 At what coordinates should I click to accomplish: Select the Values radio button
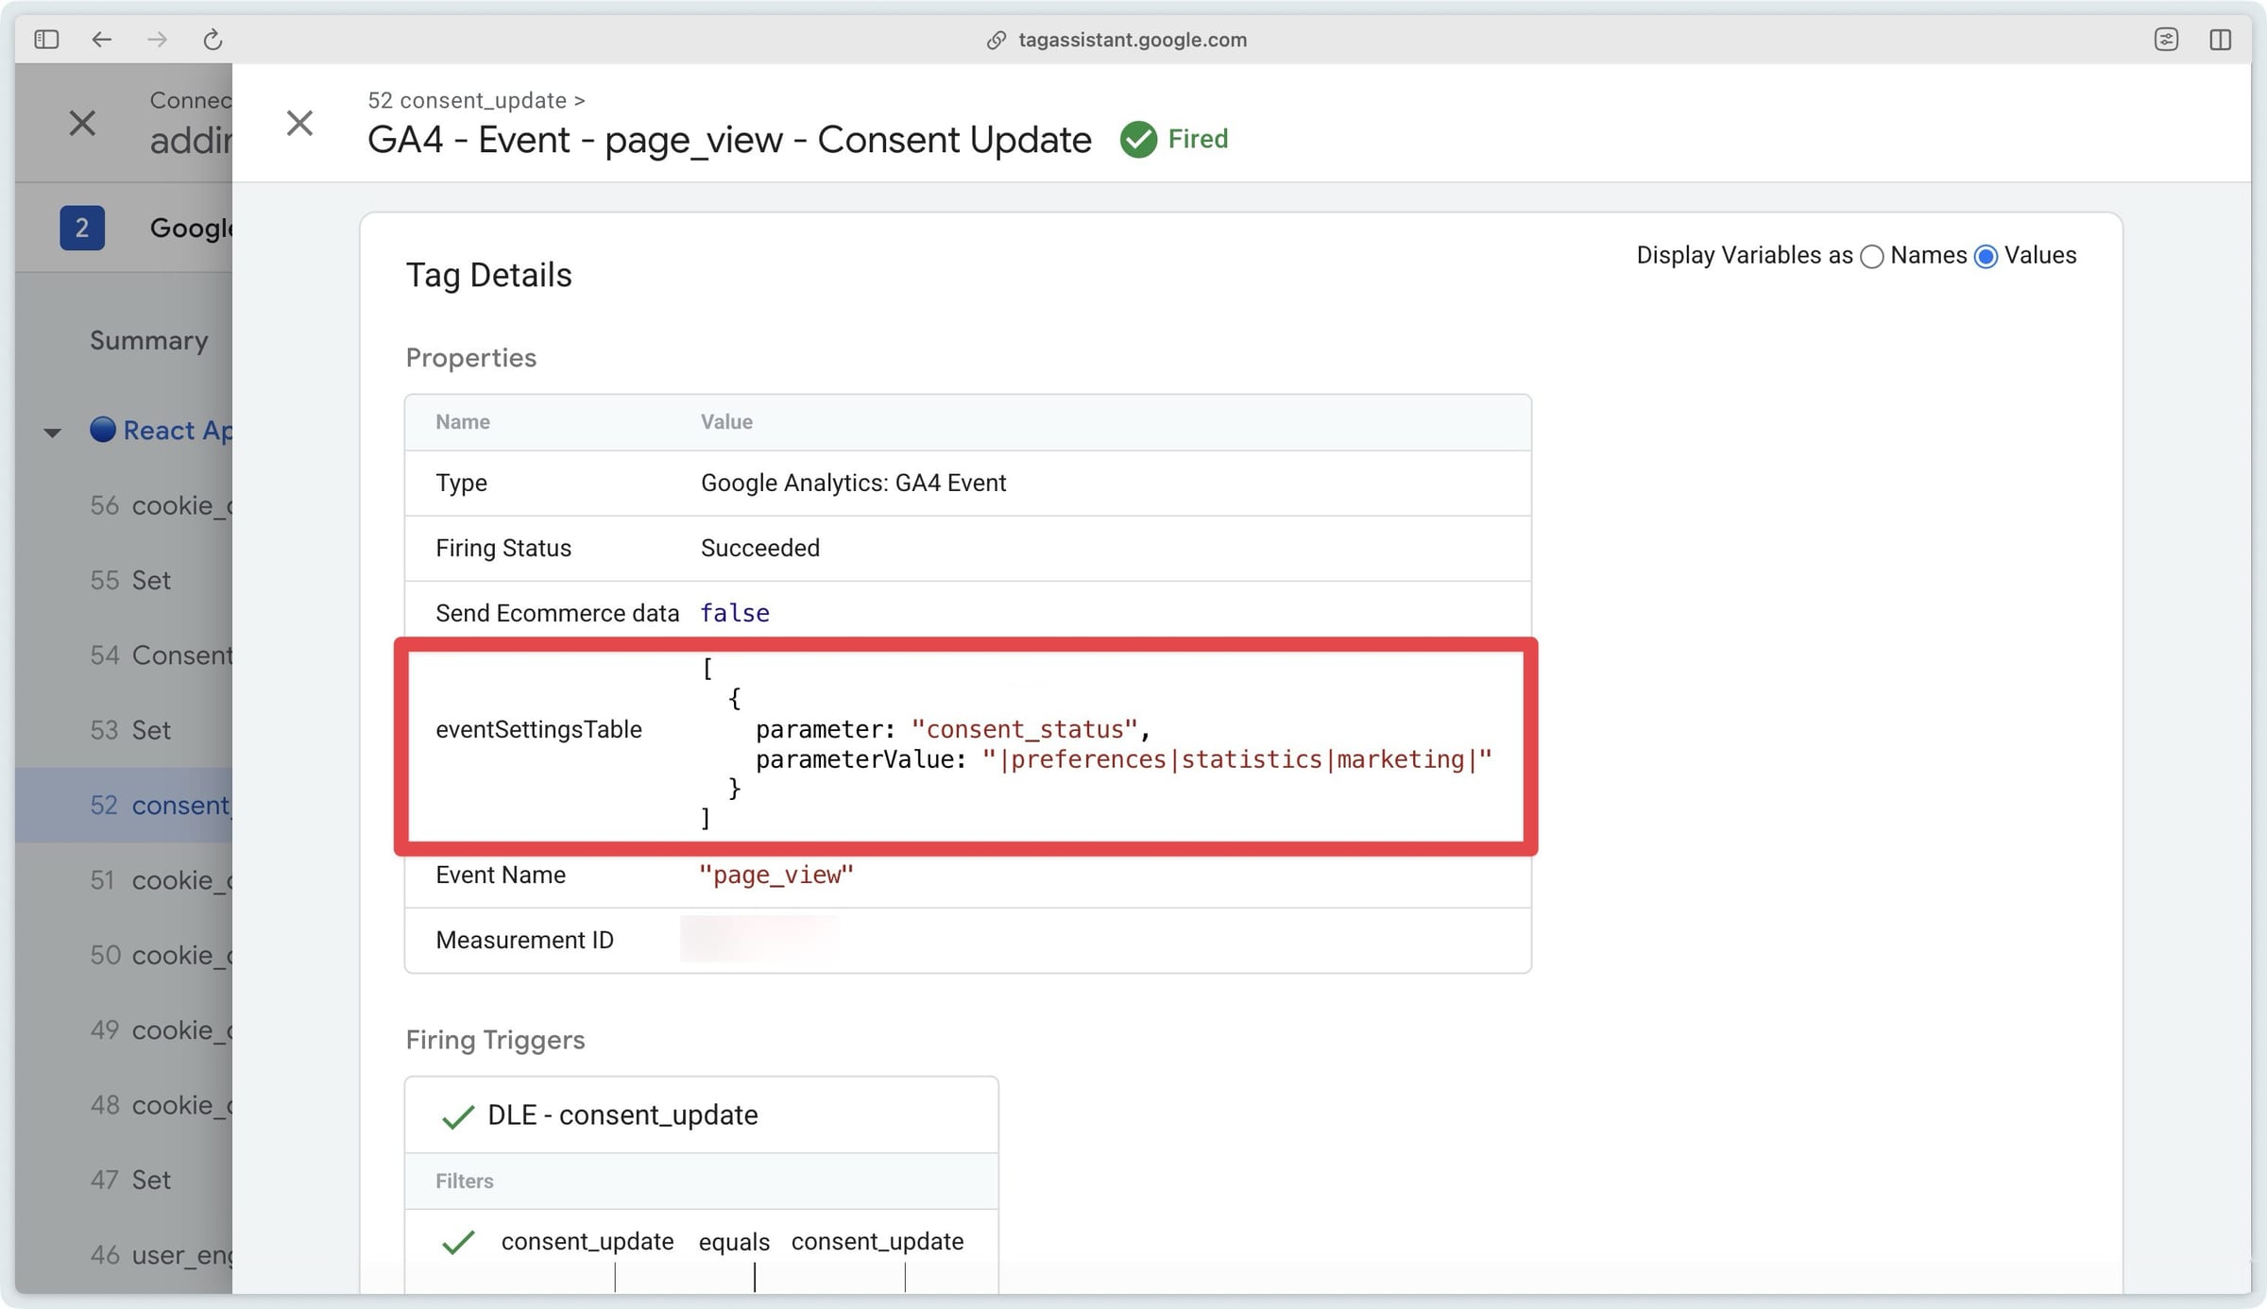click(x=1986, y=256)
